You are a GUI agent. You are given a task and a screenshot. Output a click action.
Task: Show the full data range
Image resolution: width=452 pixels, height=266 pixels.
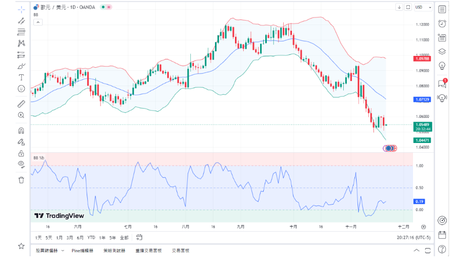click(124, 238)
